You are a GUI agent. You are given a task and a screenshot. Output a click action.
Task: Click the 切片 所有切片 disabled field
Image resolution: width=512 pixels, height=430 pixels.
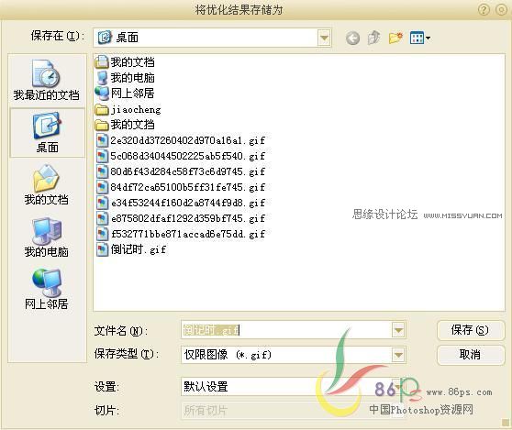[x=294, y=411]
